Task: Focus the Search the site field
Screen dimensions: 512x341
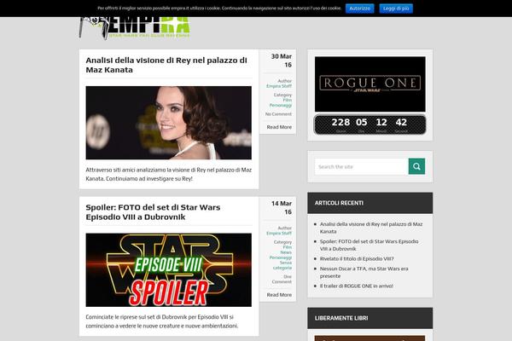Action: (x=362, y=166)
